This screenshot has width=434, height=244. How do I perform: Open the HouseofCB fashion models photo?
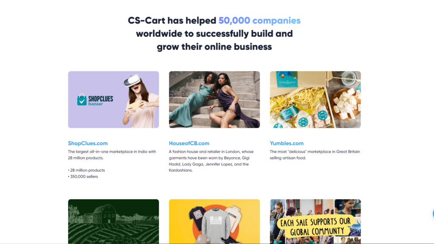214,100
